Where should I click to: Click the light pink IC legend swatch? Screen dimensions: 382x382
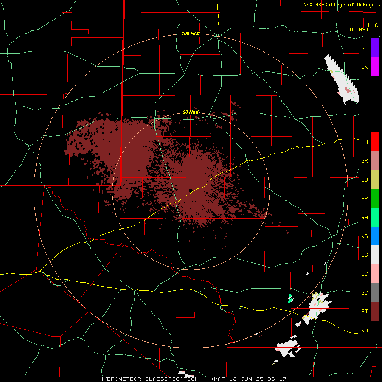point(375,274)
